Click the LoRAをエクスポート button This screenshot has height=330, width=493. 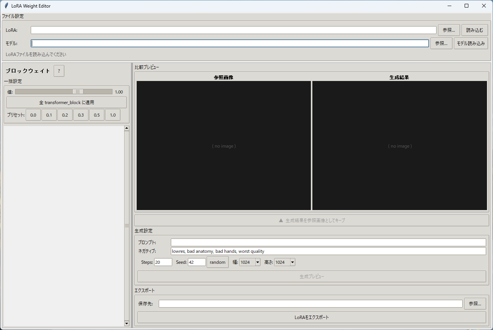tap(311, 318)
